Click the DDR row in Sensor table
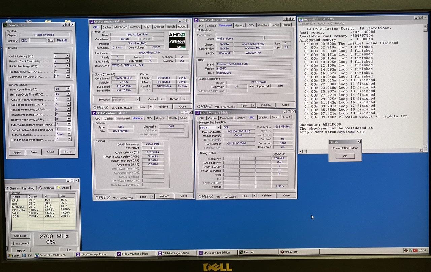This screenshot has height=272, width=431. pyautogui.click(x=44, y=216)
